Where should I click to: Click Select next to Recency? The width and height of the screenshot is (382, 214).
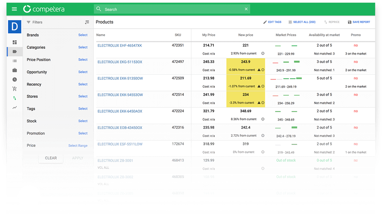(x=83, y=84)
